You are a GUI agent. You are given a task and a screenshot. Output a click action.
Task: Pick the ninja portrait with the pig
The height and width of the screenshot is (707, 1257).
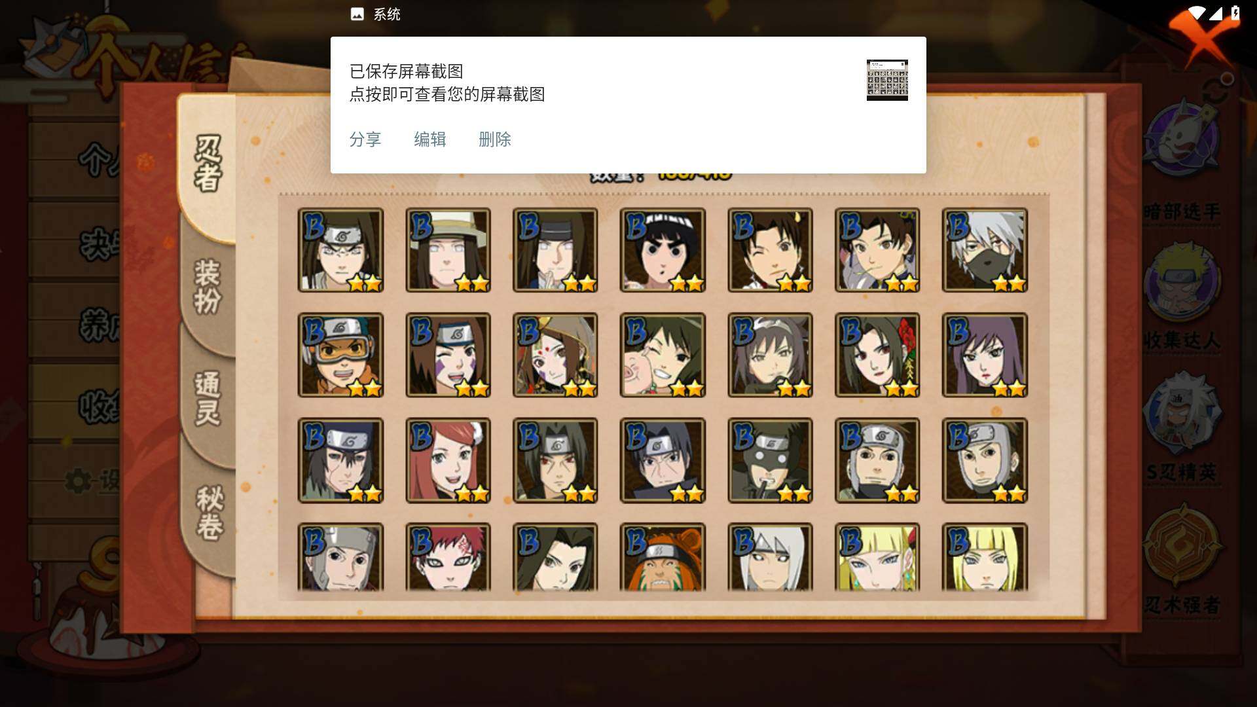(663, 355)
